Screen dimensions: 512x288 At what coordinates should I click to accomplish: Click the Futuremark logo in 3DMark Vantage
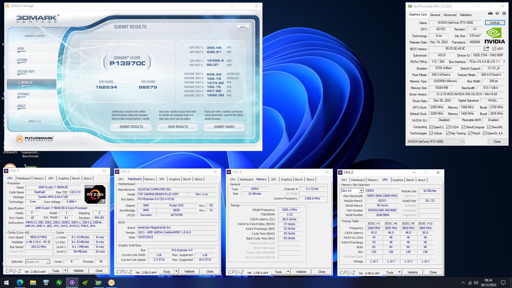tap(35, 139)
